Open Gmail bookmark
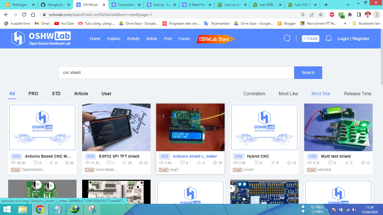This screenshot has height=215, width=383. (42, 24)
